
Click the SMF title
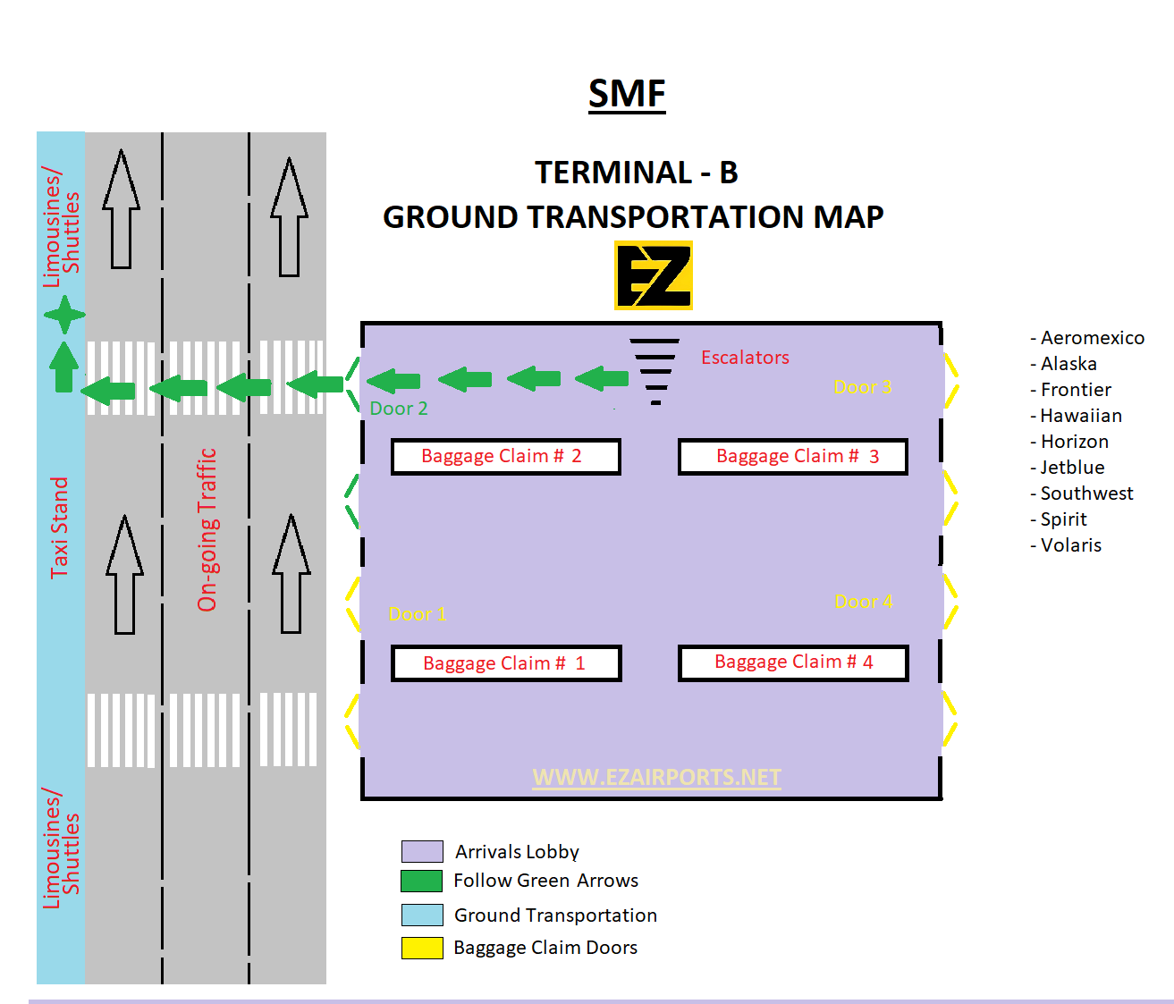(x=627, y=94)
